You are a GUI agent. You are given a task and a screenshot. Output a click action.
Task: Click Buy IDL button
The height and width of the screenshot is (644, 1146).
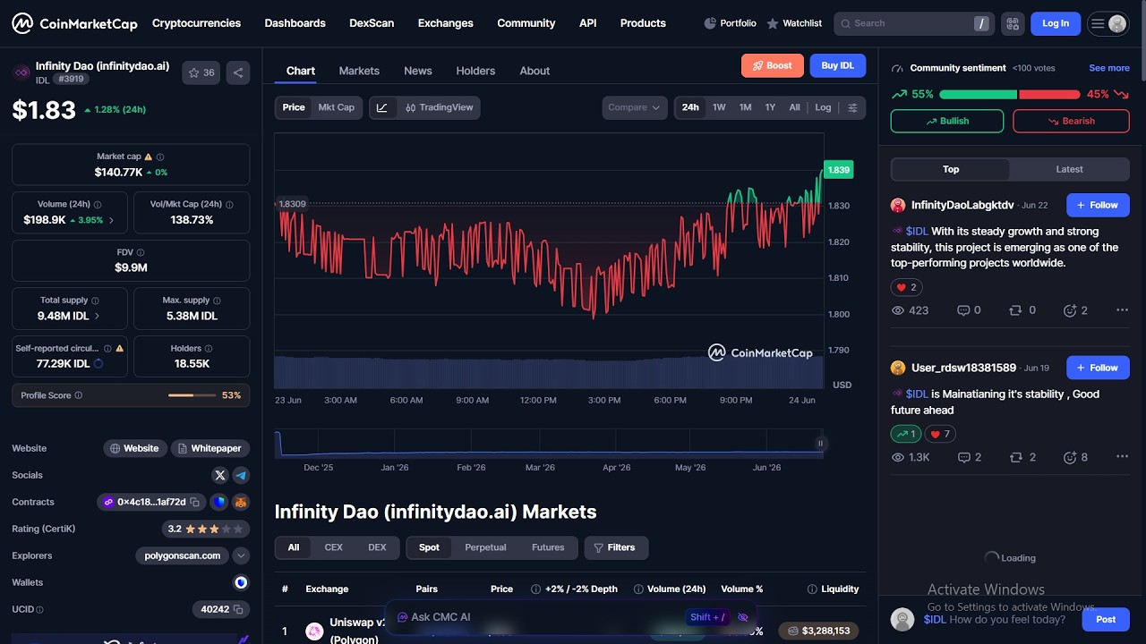[838, 65]
